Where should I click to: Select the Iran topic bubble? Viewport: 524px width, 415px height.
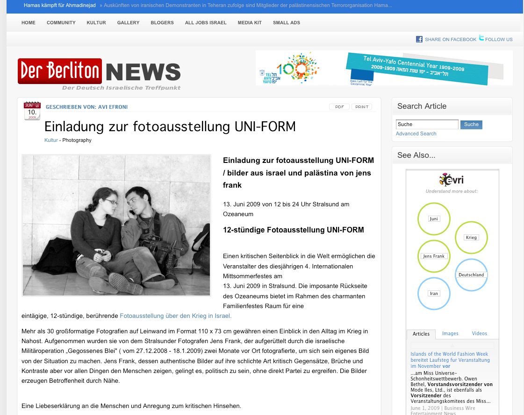tap(434, 294)
